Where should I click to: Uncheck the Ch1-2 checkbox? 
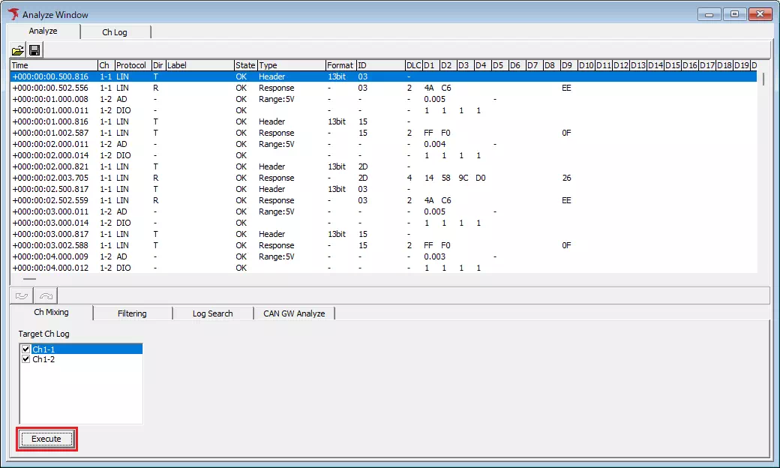click(x=27, y=359)
